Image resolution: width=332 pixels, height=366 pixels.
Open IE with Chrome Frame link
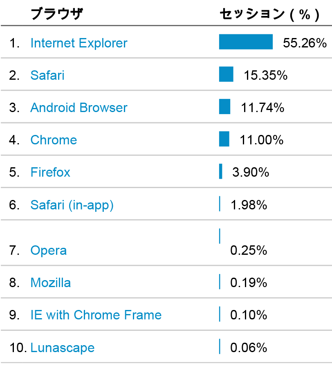click(x=96, y=315)
